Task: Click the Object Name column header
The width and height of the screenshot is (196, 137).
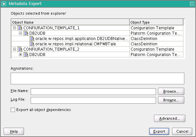Action: pos(70,22)
